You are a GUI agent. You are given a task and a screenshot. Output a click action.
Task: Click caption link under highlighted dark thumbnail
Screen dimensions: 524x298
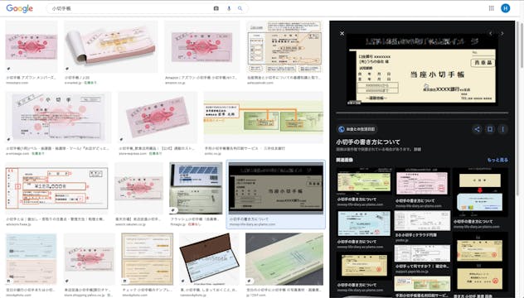click(253, 224)
